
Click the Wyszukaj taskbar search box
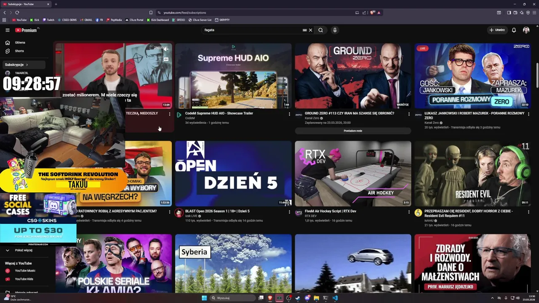pyautogui.click(x=233, y=298)
